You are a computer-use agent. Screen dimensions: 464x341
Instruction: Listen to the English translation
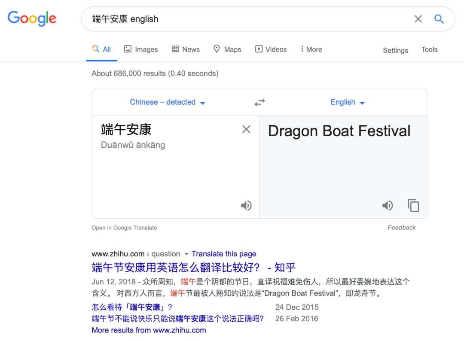click(x=388, y=205)
